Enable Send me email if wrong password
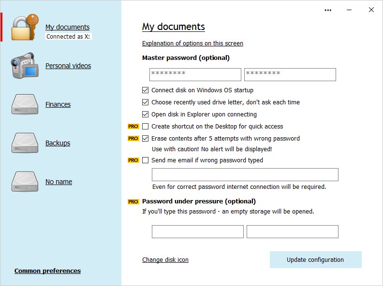This screenshot has height=286, width=383. (146, 160)
